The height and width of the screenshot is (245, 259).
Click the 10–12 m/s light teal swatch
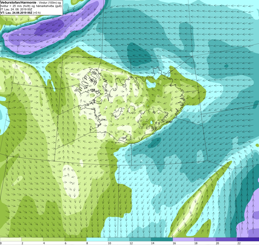119,239
